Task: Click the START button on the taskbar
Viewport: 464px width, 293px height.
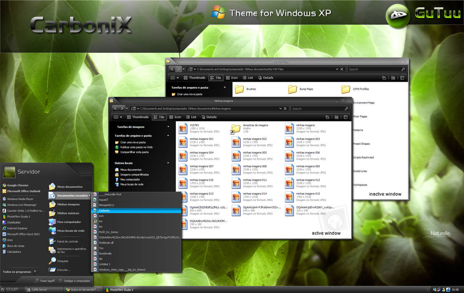Action: point(9,290)
